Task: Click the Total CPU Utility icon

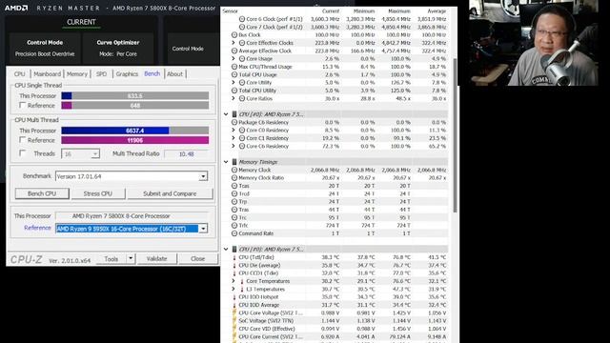Action: tap(234, 91)
